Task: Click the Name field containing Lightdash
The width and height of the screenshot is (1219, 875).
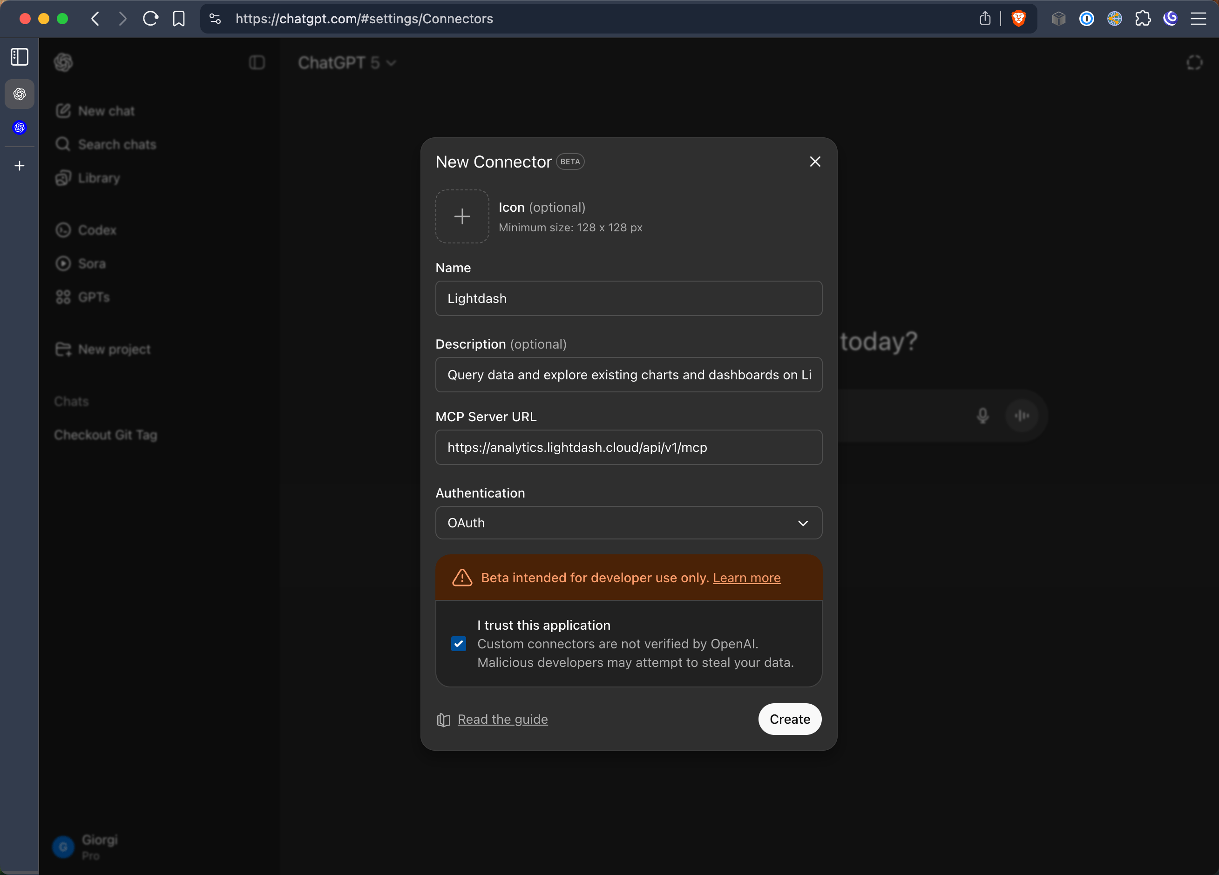Action: (x=629, y=298)
